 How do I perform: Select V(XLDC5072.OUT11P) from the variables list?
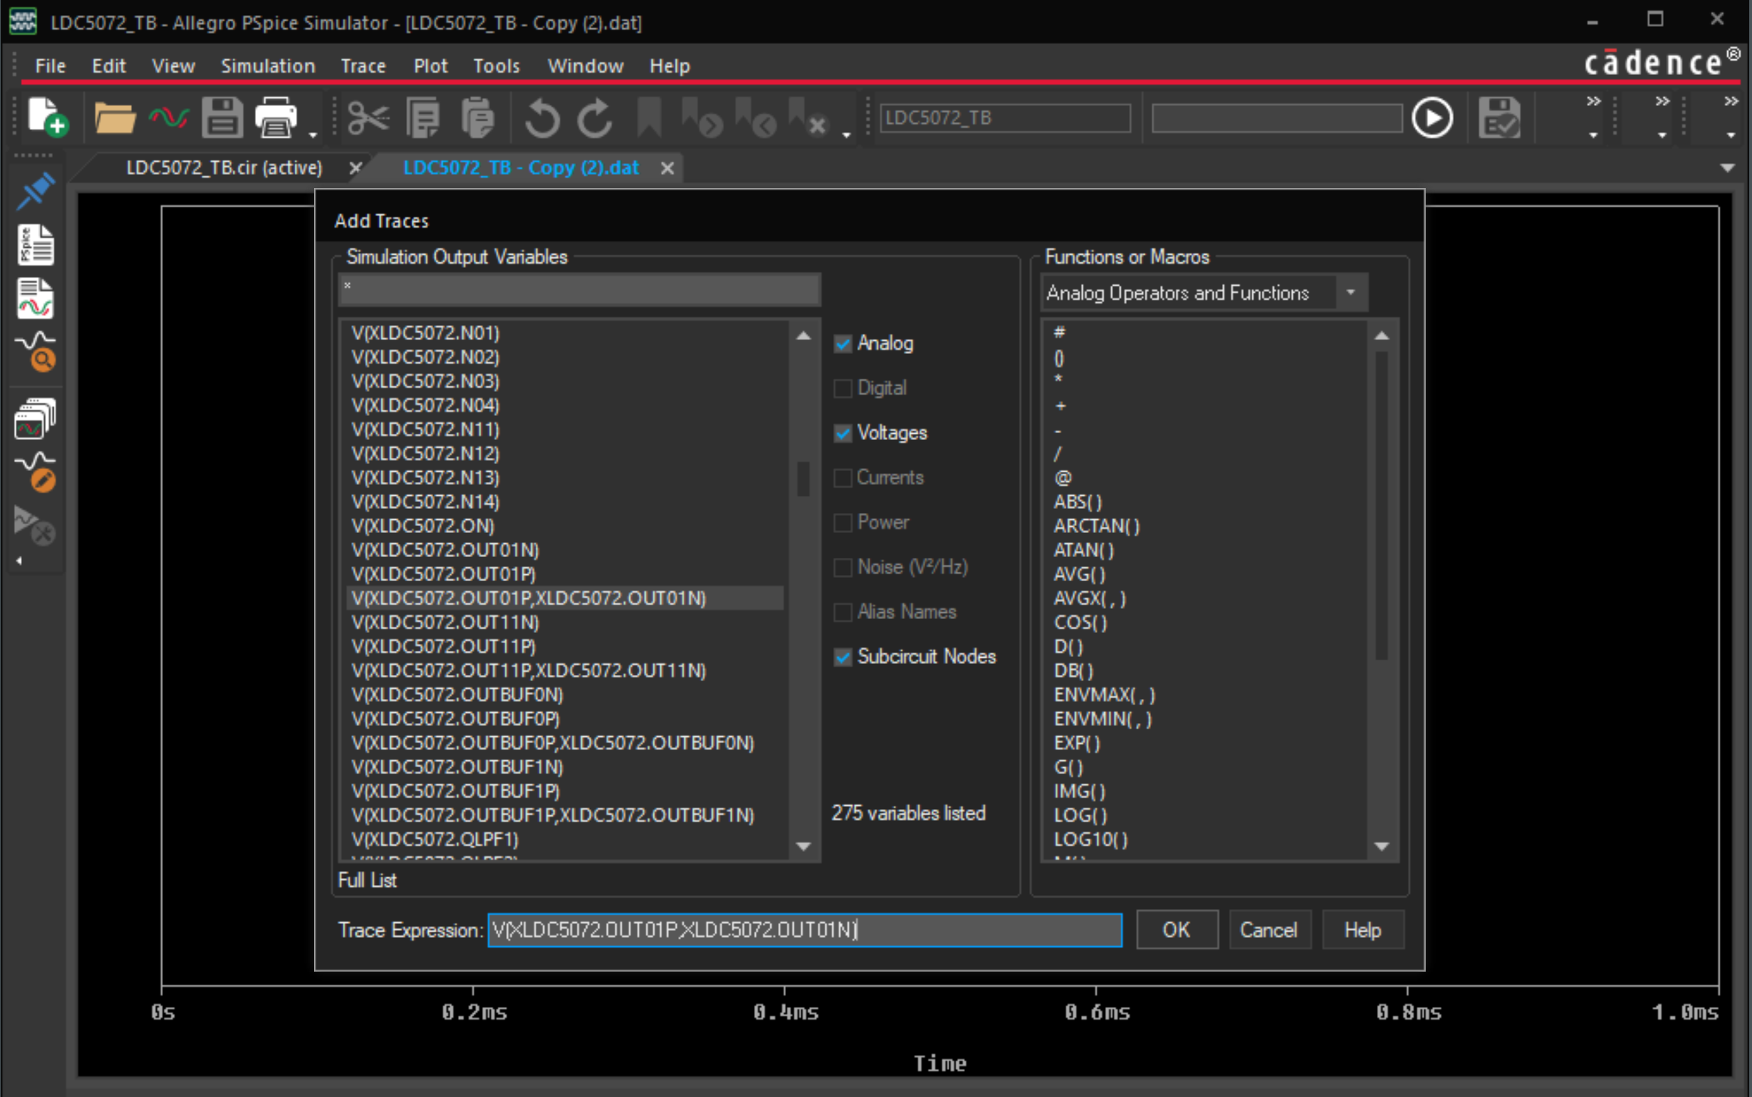(443, 645)
